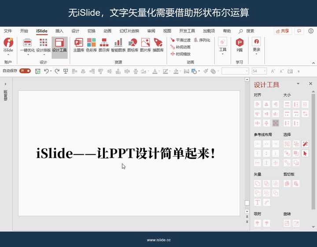Open the 图示库 diagram library
The image size is (317, 247).
tap(104, 45)
